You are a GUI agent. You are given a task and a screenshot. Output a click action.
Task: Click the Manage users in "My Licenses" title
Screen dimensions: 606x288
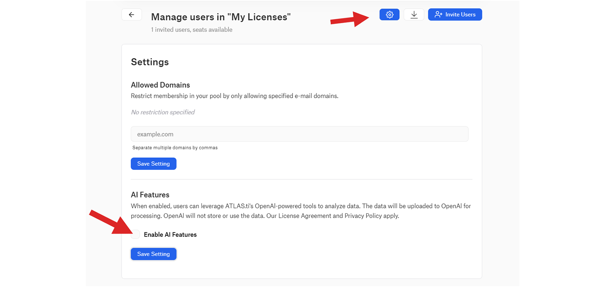pos(221,17)
